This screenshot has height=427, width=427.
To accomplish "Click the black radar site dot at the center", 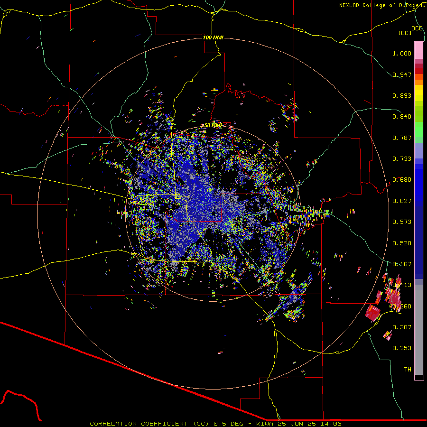I will (x=214, y=213).
